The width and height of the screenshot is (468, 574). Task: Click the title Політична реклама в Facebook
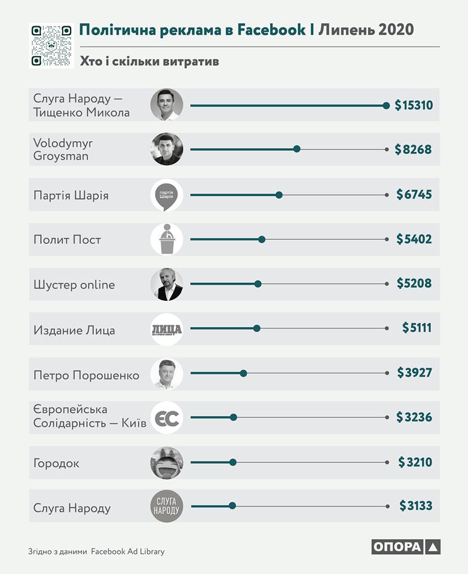[192, 30]
